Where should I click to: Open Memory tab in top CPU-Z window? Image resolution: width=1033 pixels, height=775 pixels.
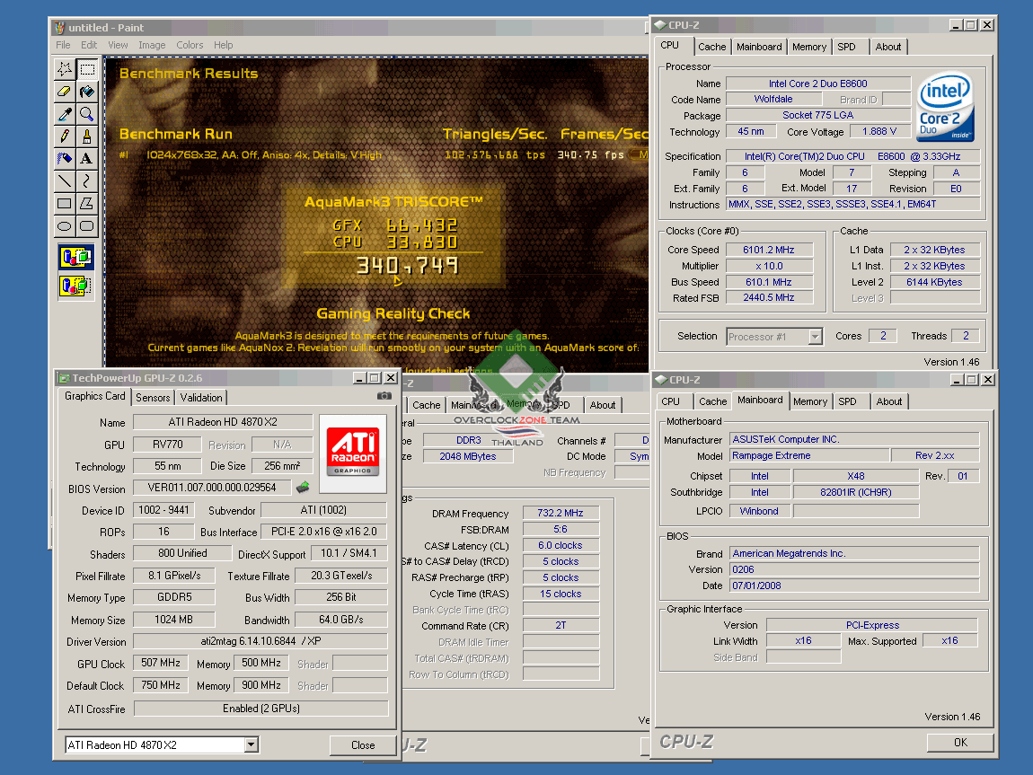pos(809,47)
